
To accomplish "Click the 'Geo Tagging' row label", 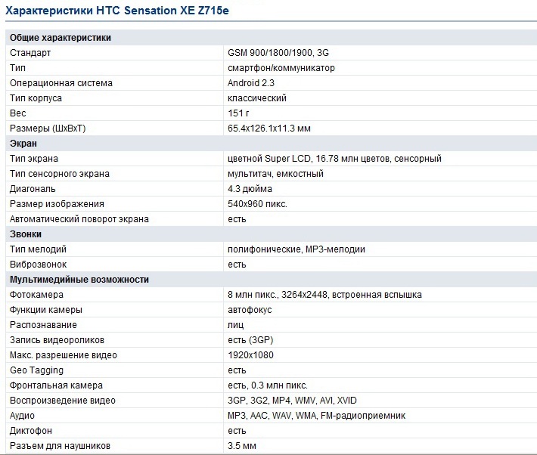I will [36, 370].
